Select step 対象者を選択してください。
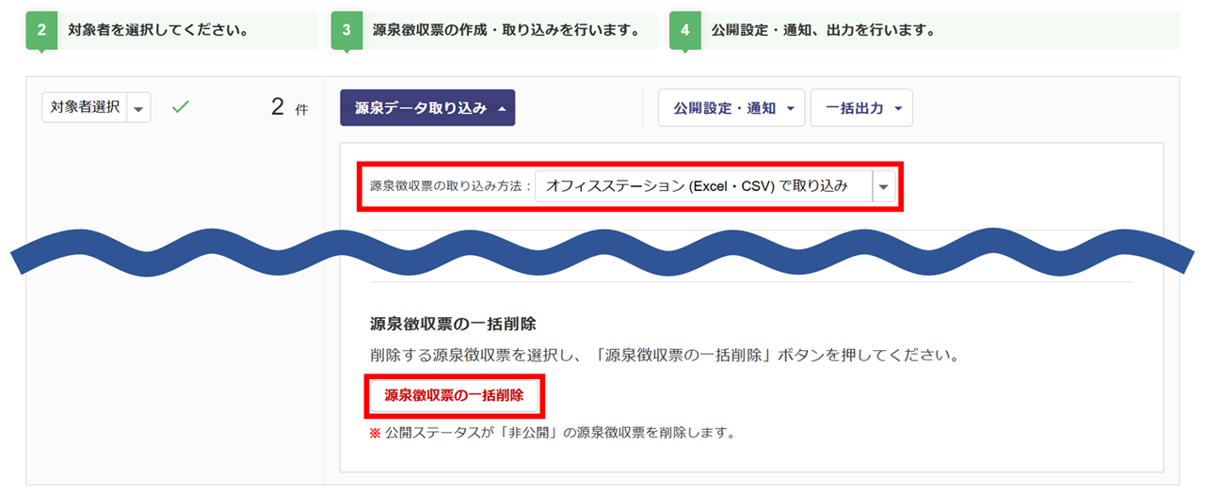This screenshot has width=1205, height=493. (157, 30)
